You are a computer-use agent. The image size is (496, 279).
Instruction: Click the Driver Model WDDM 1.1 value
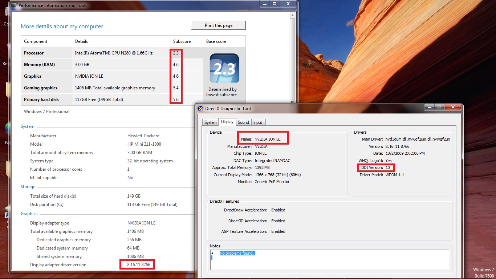pyautogui.click(x=395, y=175)
